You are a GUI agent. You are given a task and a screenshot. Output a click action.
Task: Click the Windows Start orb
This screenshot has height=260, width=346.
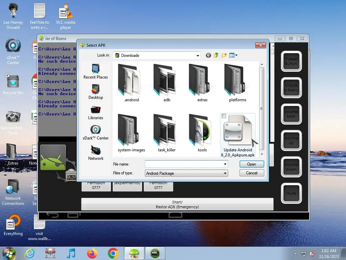tap(9, 253)
